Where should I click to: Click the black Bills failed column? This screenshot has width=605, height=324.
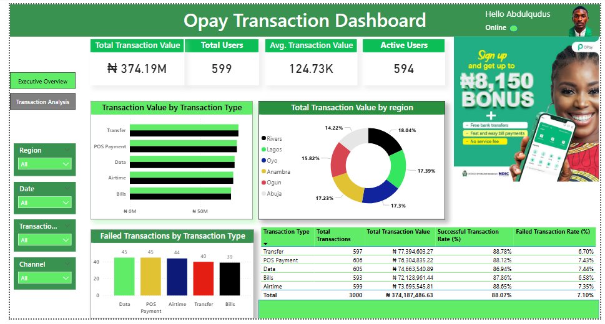coord(230,279)
